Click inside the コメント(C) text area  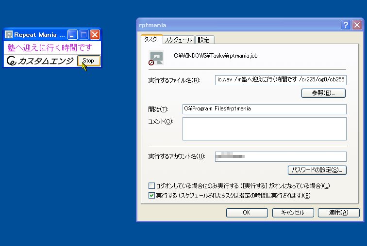tap(264, 129)
